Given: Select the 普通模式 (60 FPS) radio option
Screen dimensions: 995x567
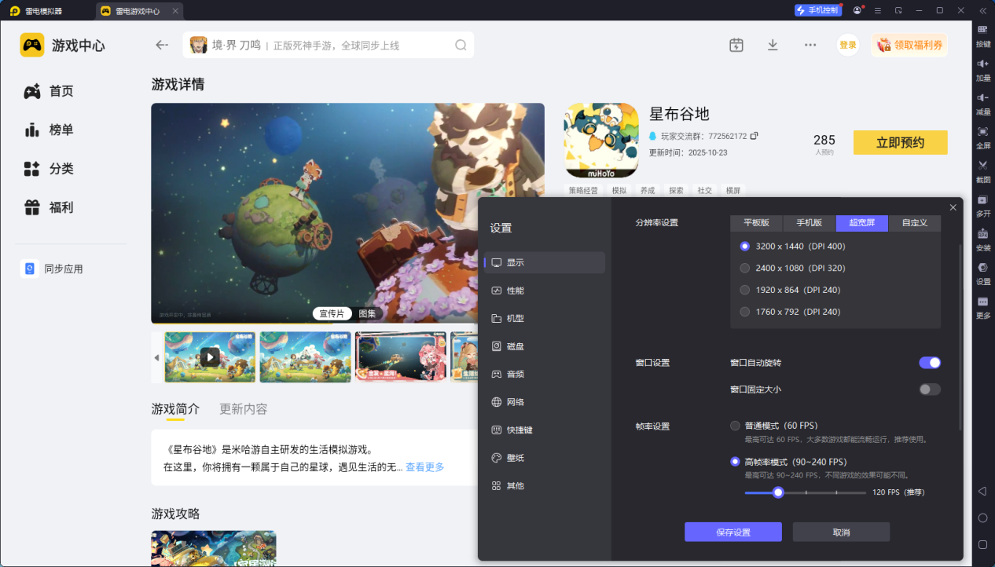Looking at the screenshot, I should pos(736,426).
